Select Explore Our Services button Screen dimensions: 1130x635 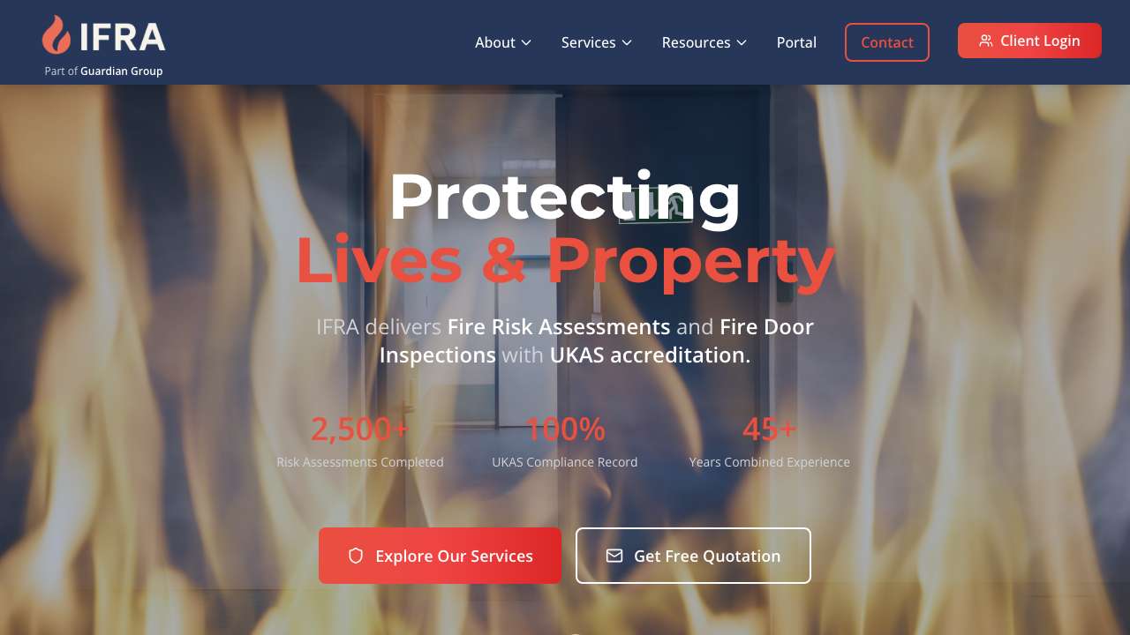(440, 556)
